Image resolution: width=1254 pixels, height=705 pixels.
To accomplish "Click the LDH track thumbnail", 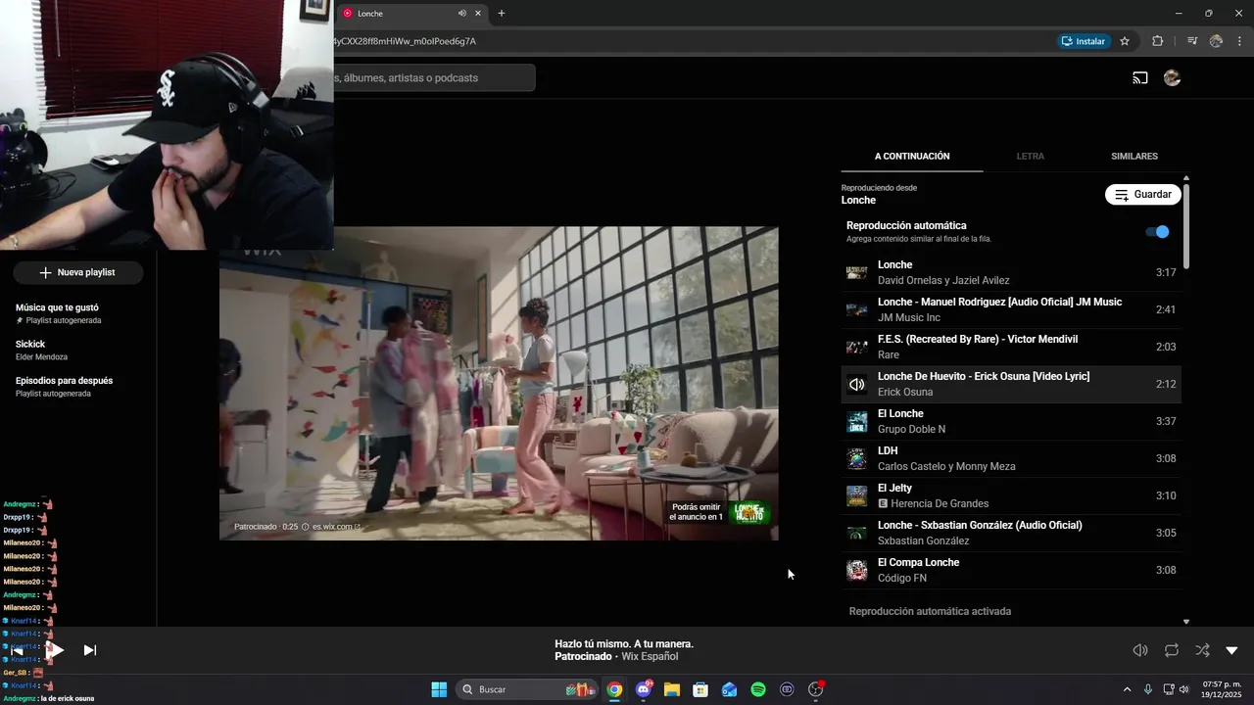I will click(856, 459).
